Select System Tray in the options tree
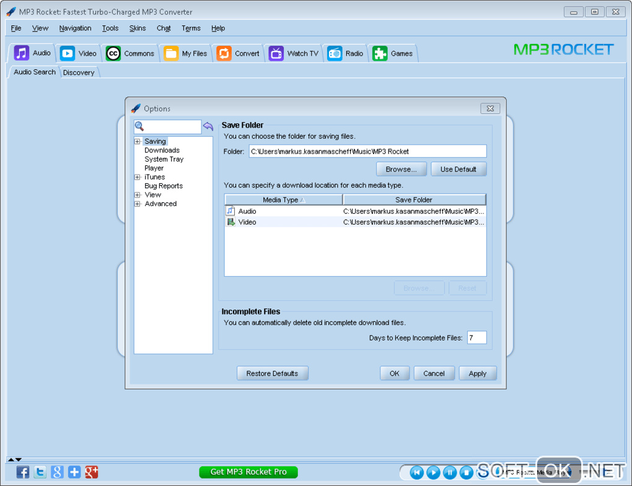This screenshot has width=632, height=486. coord(164,159)
